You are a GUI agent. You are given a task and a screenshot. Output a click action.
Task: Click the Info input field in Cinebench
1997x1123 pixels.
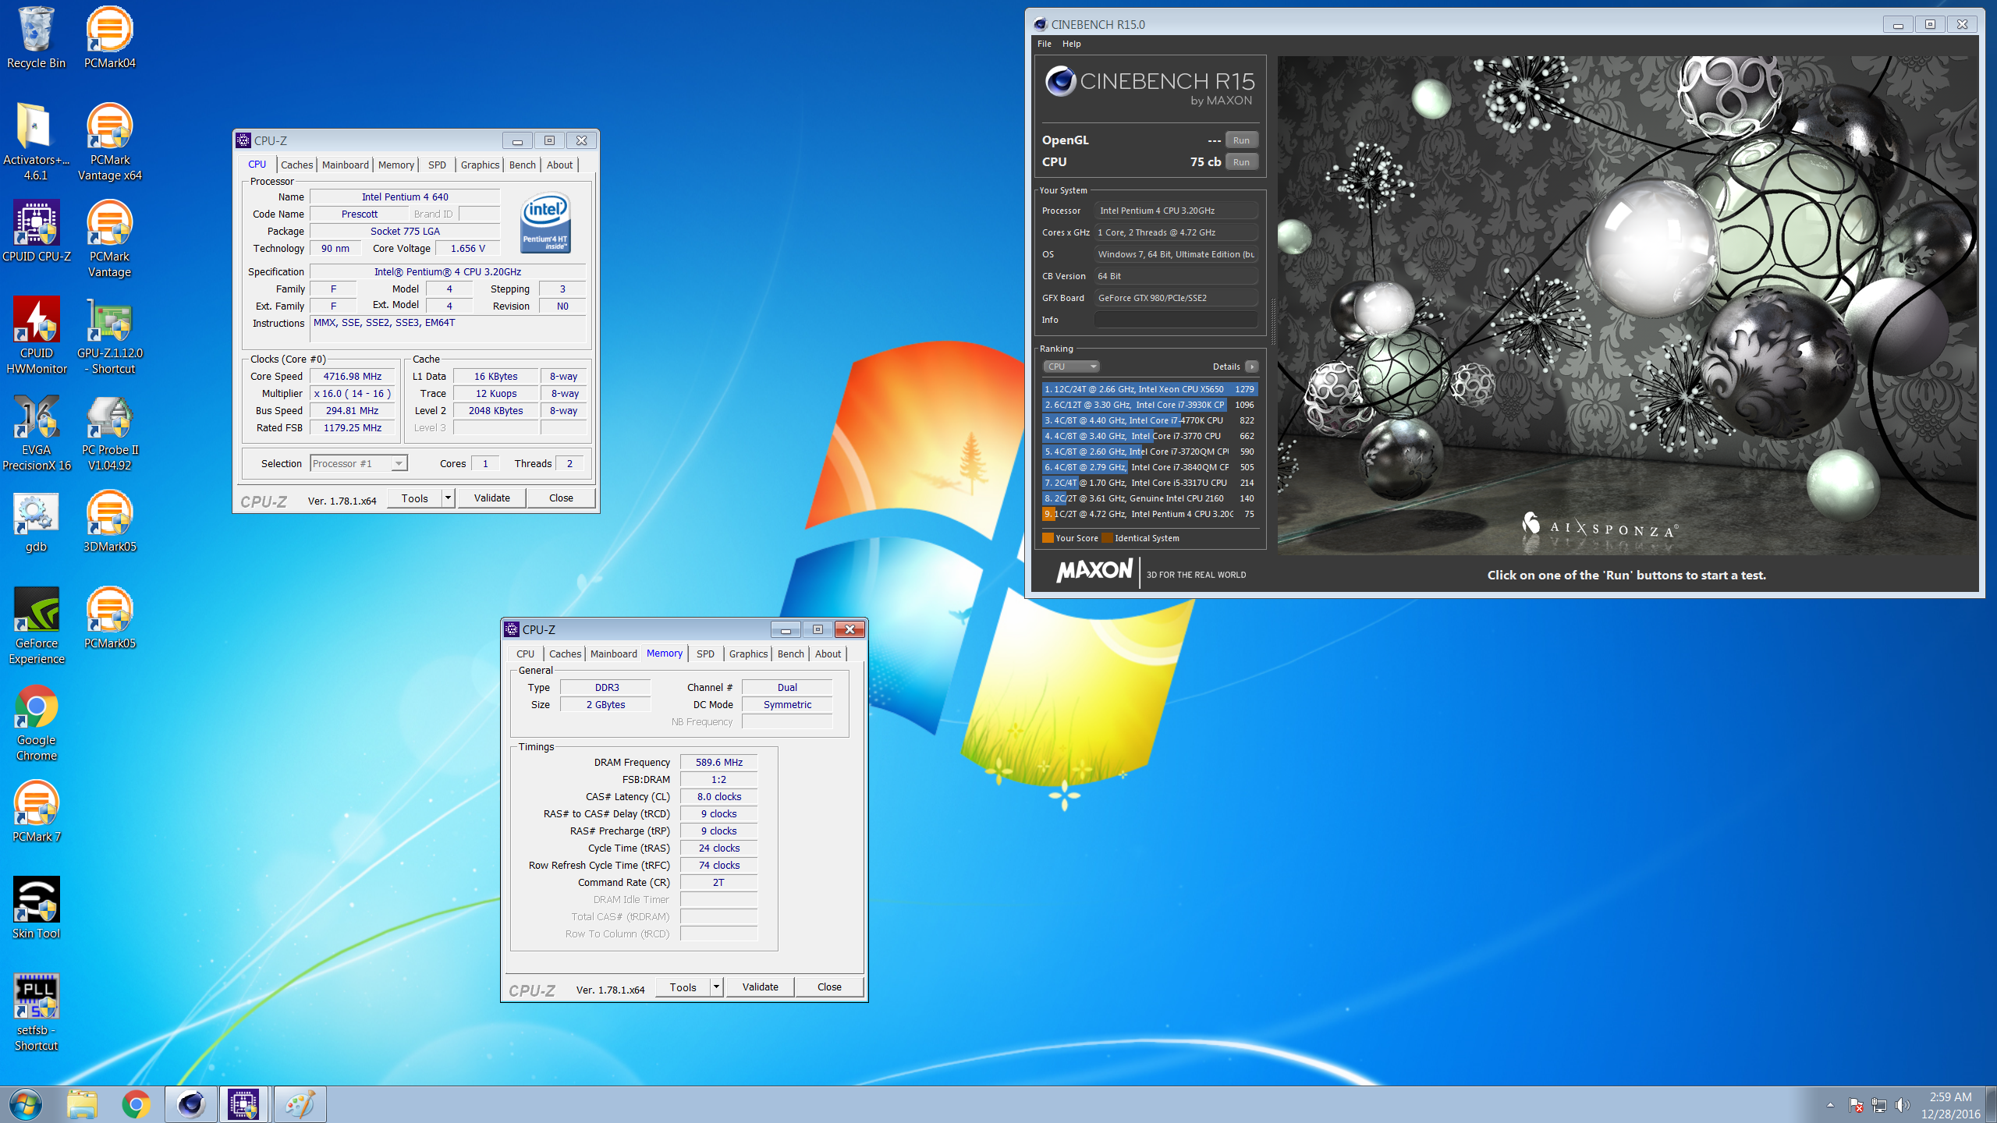point(1176,320)
